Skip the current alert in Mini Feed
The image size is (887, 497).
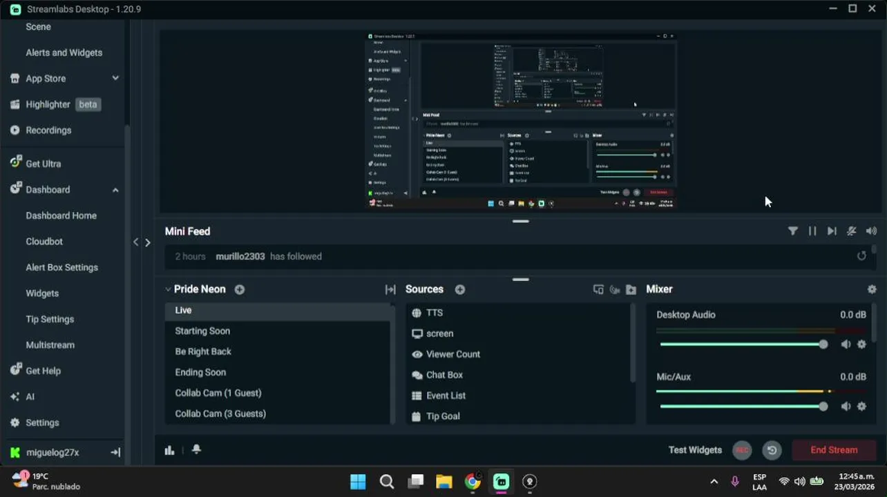832,231
